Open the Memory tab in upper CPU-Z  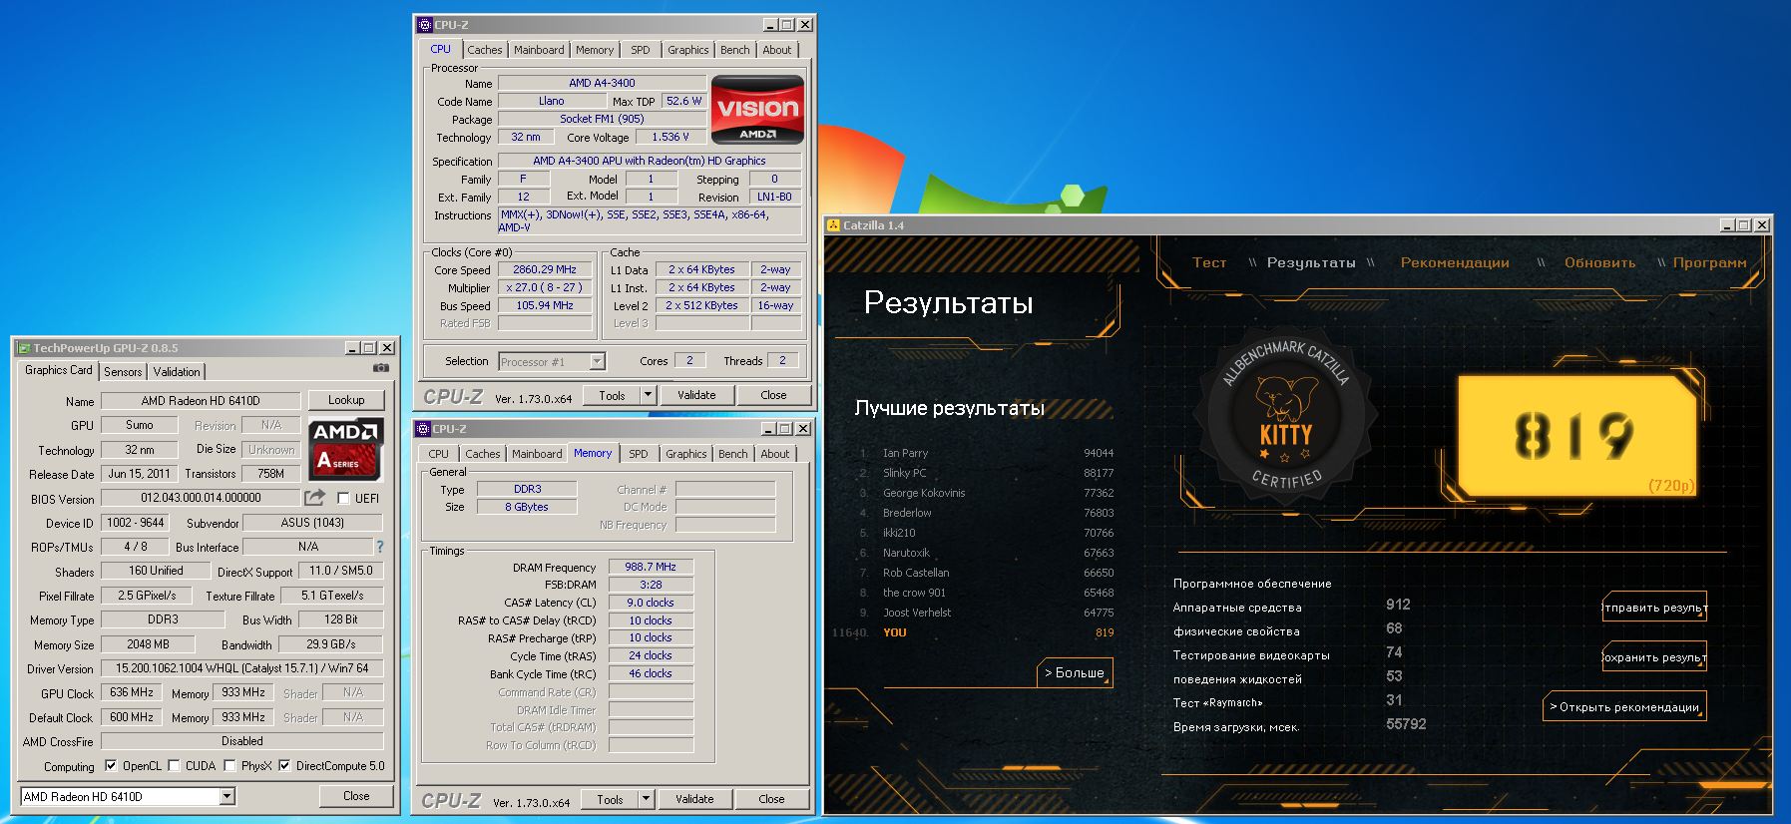tap(595, 50)
